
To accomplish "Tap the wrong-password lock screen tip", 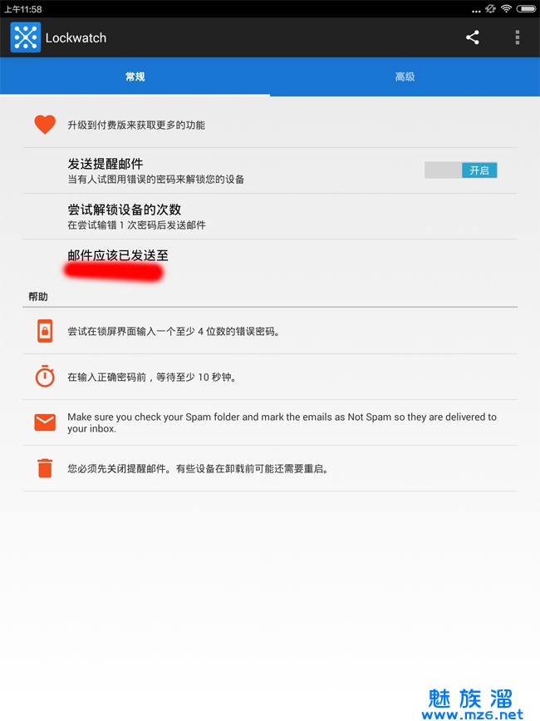I will (174, 332).
